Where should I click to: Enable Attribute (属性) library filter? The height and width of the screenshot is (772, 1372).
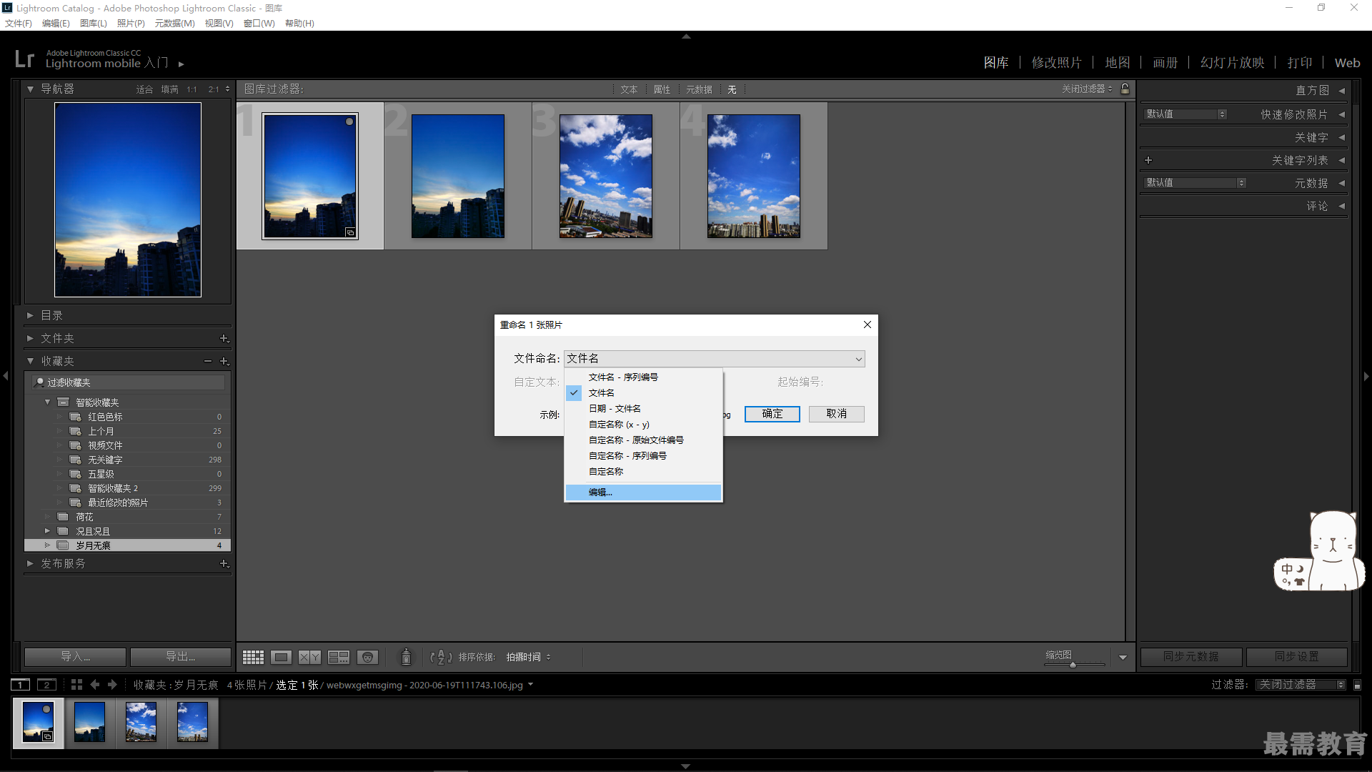tap(662, 89)
